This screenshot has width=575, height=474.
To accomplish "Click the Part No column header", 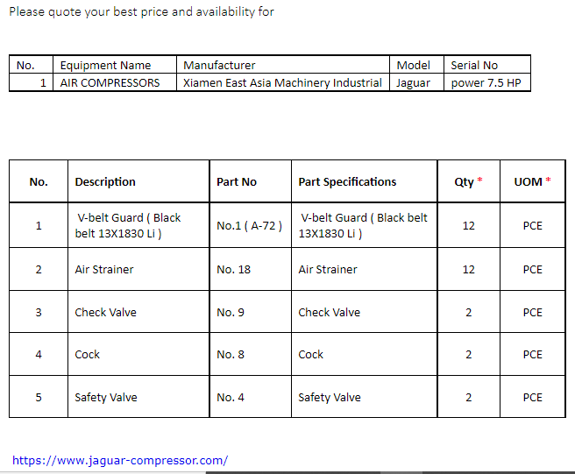I will coord(251,181).
